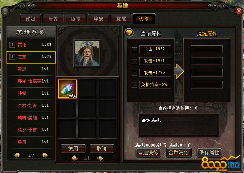
Task: Click previous item page arrow under inventory
Action: click(75, 158)
